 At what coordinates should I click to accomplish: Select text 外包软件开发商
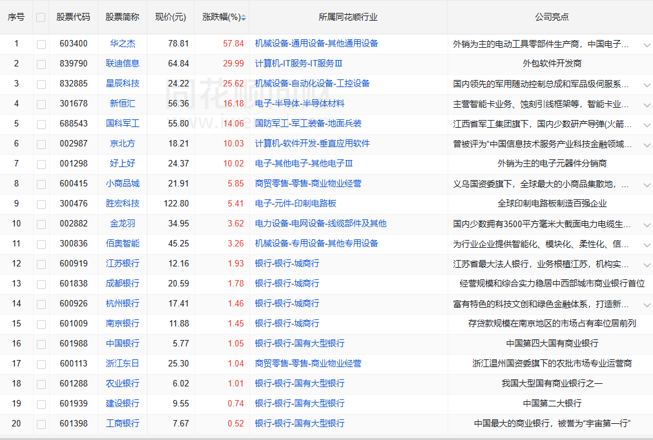[x=552, y=64]
